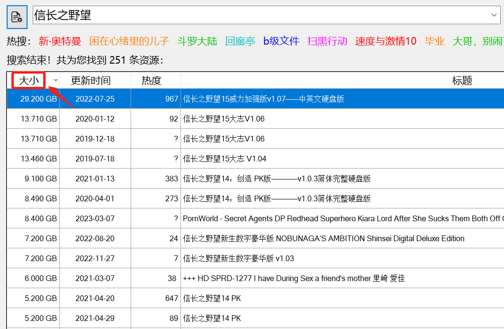The height and width of the screenshot is (329, 504).
Task: Open hot search link 毕业
Action: [435, 41]
